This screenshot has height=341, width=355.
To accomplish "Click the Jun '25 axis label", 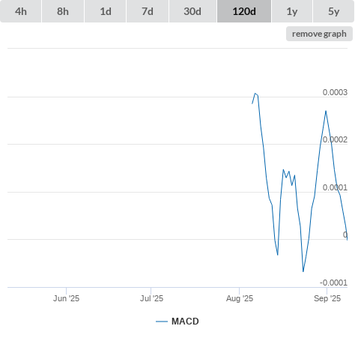I will pyautogui.click(x=66, y=298).
